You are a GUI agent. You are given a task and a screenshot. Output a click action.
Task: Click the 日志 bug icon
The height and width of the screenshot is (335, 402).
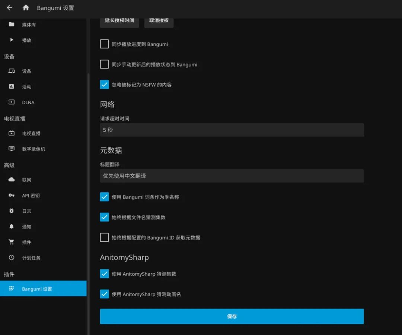(x=12, y=211)
